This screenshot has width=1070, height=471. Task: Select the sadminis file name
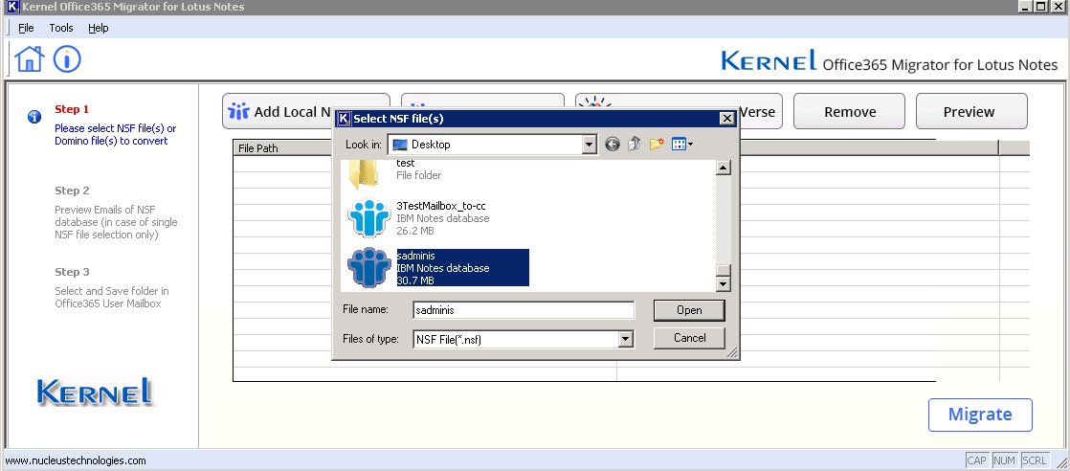[415, 256]
